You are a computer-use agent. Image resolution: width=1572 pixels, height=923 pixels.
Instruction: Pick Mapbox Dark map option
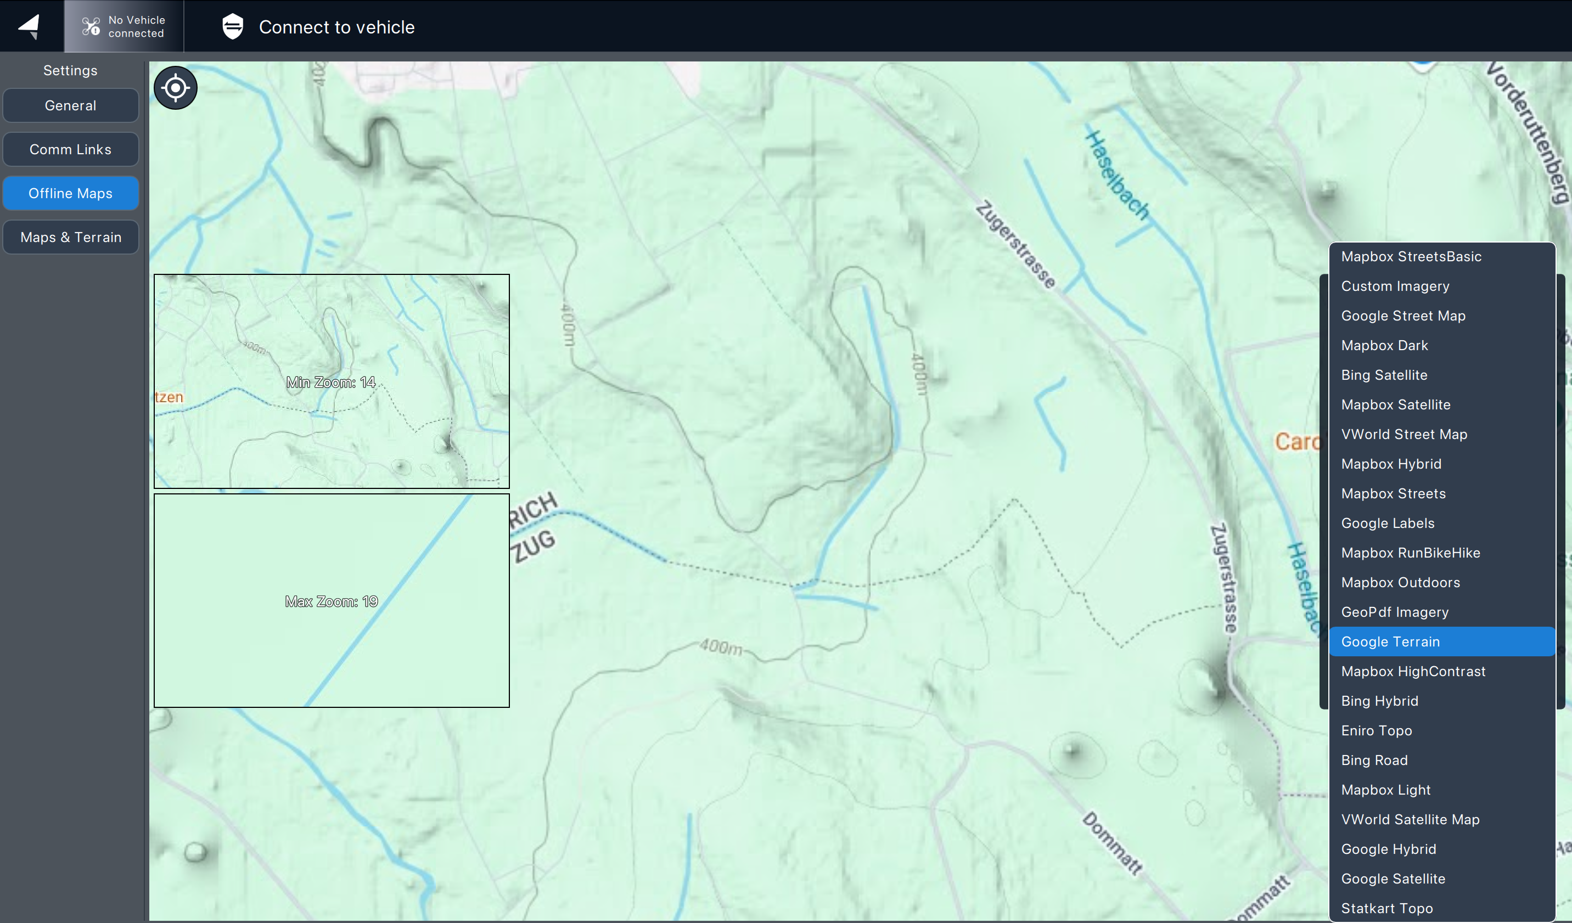pyautogui.click(x=1384, y=346)
